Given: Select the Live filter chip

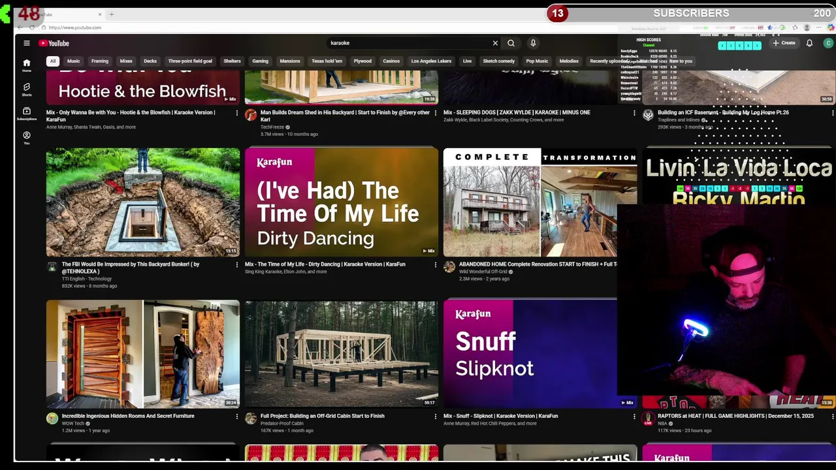Looking at the screenshot, I should (x=467, y=61).
